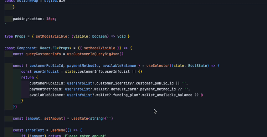
Task: Click the availableBalance key in return object
Action: point(46,95)
